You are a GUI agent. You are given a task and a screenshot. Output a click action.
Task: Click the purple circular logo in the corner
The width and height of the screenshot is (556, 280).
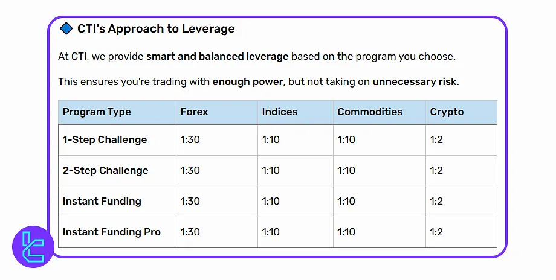point(33,247)
